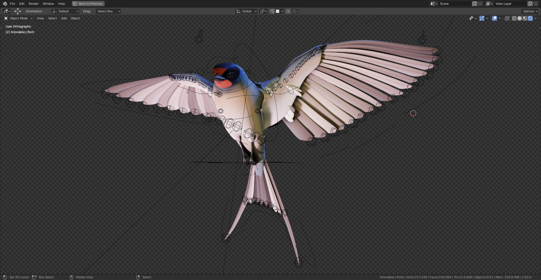The width and height of the screenshot is (541, 280).
Task: Switch to Wireframe viewport shading
Action: [514, 18]
